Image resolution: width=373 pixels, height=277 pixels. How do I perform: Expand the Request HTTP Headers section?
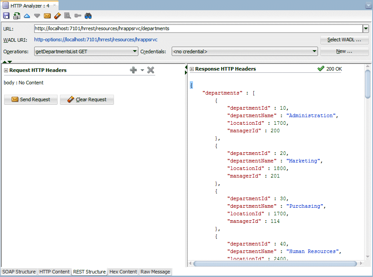click(x=6, y=70)
